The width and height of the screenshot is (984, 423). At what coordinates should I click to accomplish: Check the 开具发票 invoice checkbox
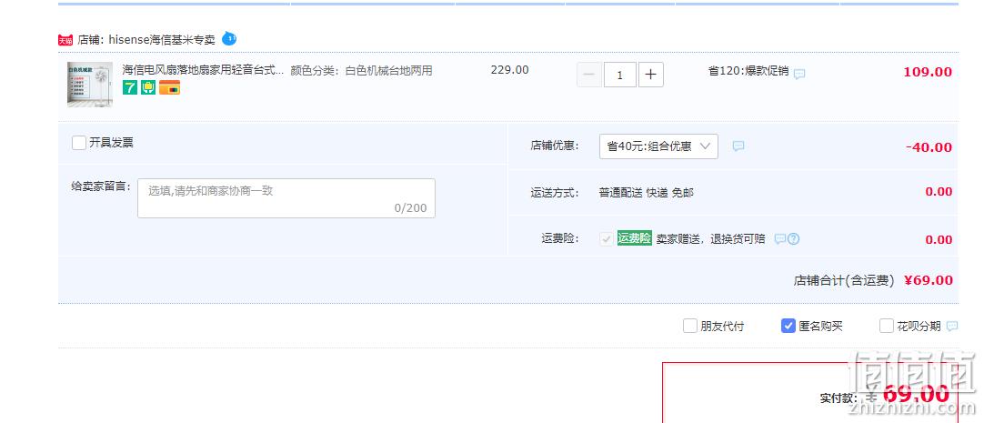point(79,143)
